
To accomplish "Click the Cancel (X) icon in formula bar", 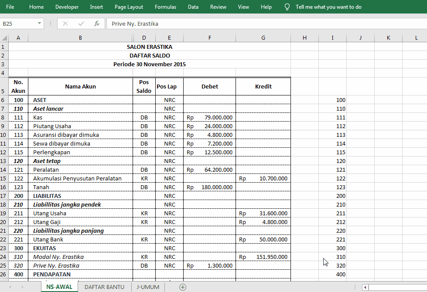I will click(x=65, y=23).
